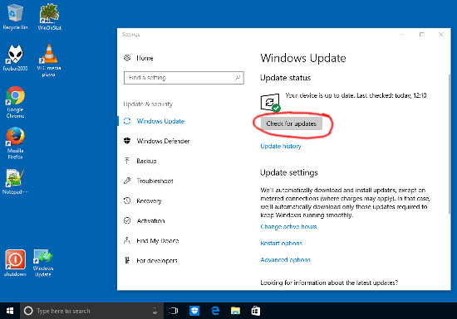Open File Explorer from the taskbar
The width and height of the screenshot is (457, 319).
[235, 311]
